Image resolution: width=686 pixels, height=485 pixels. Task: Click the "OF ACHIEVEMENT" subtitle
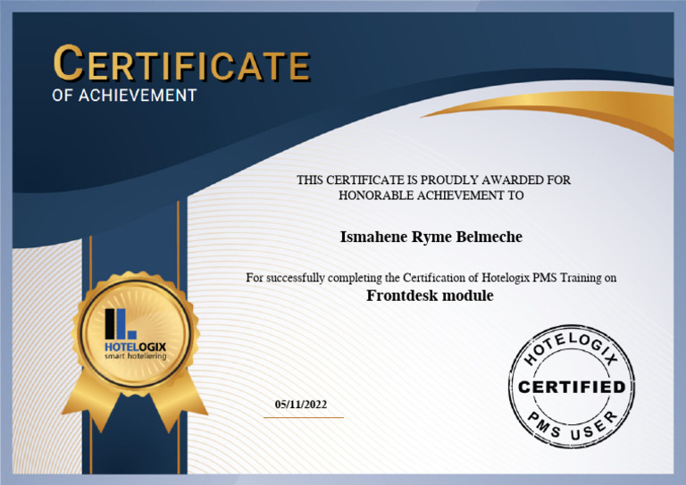[x=124, y=96]
